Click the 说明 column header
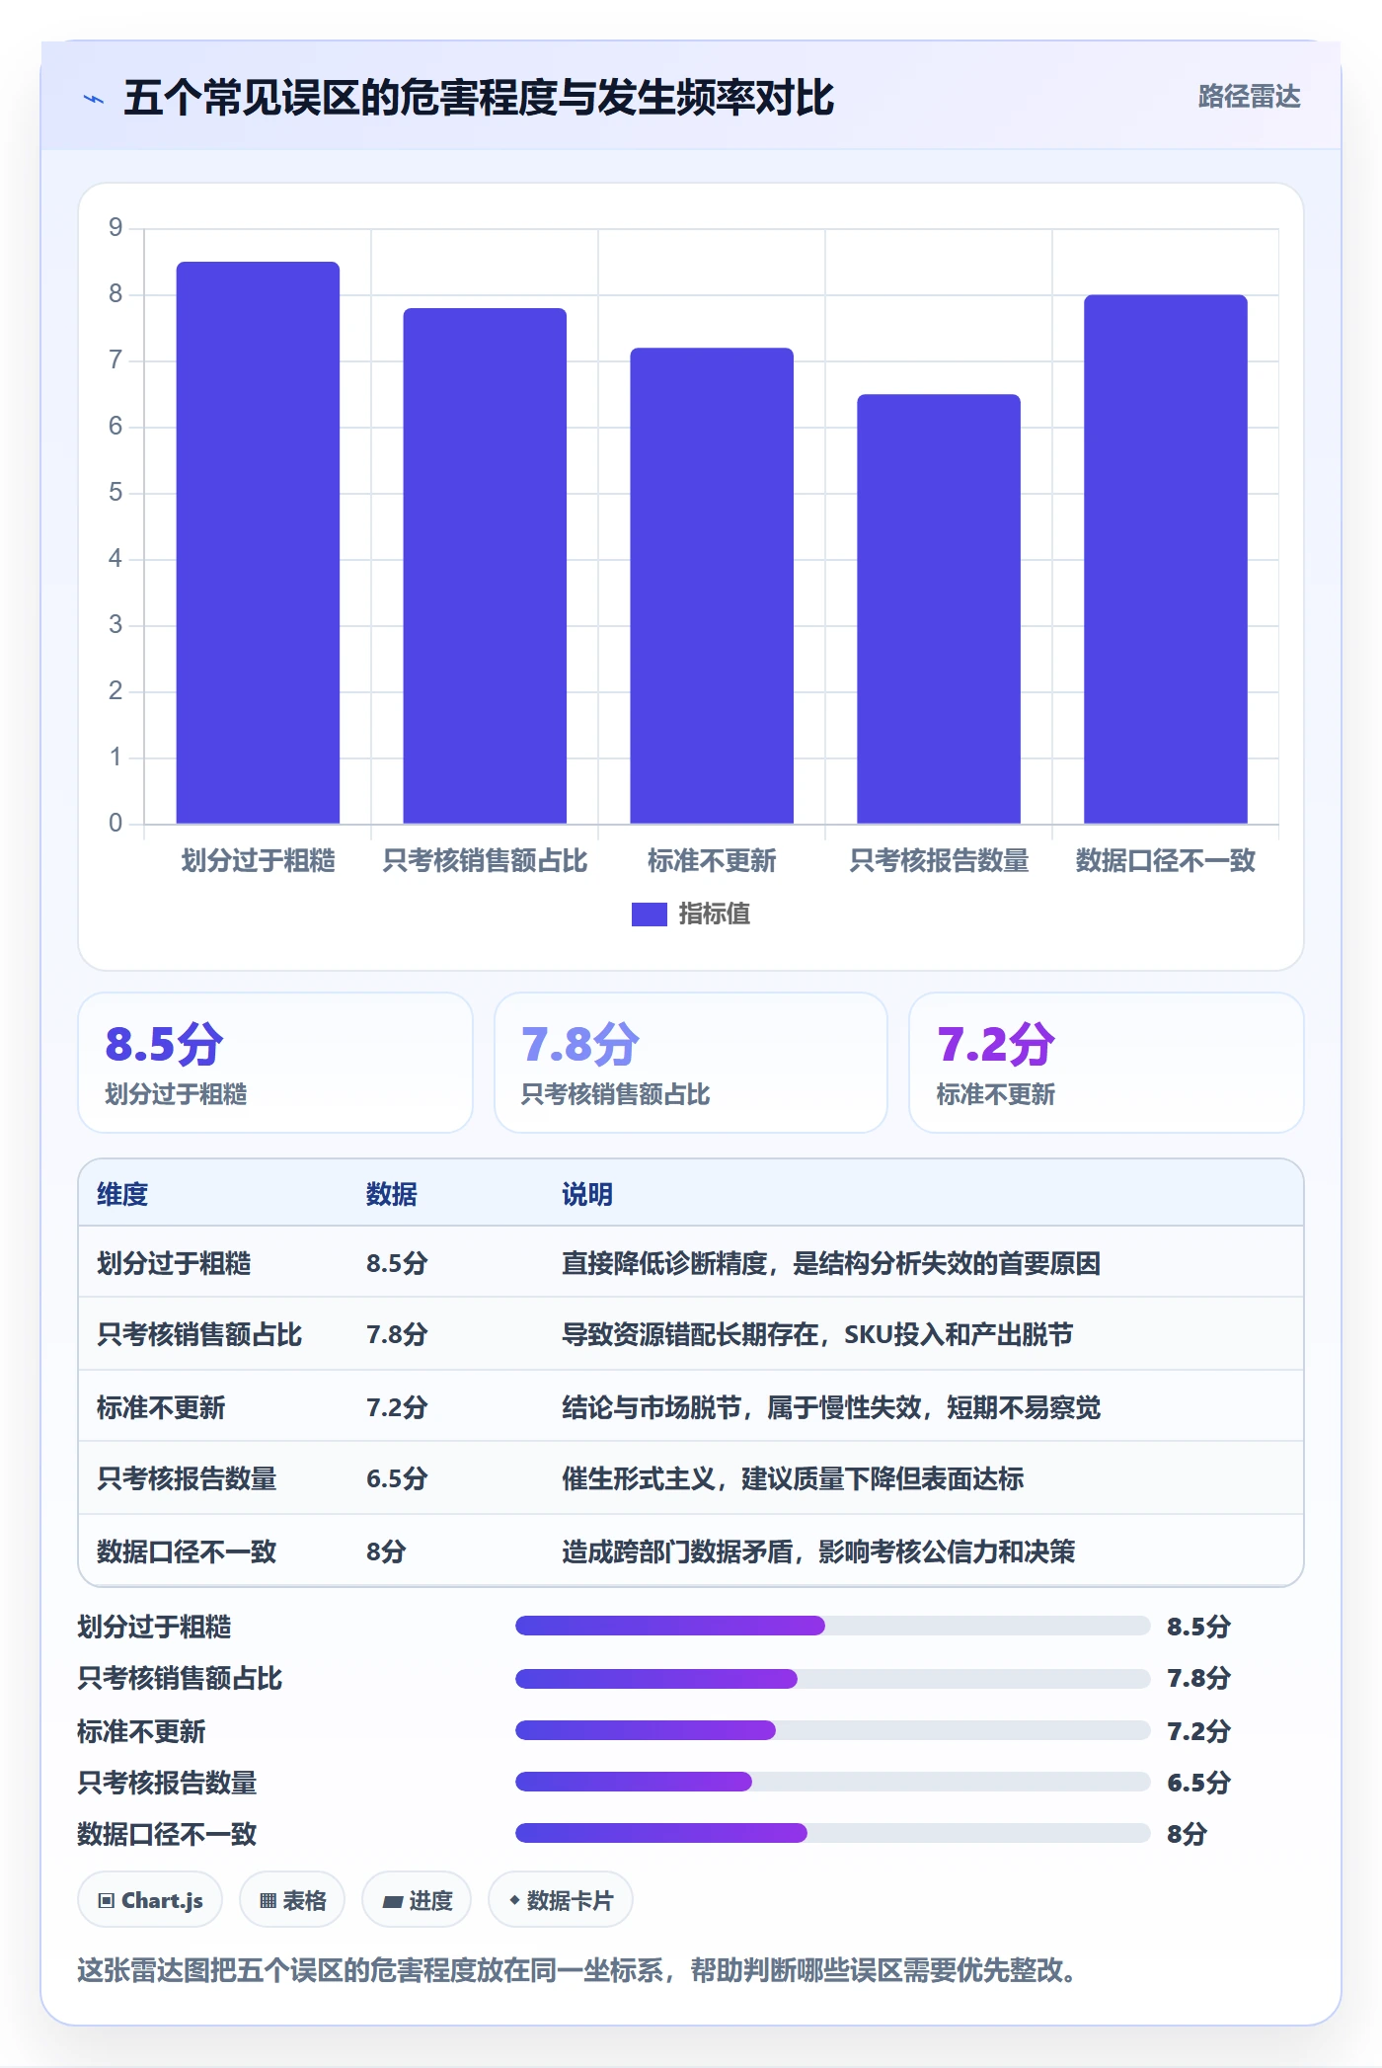 587,1194
